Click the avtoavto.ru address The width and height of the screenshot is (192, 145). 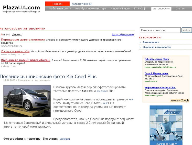coord(8,66)
